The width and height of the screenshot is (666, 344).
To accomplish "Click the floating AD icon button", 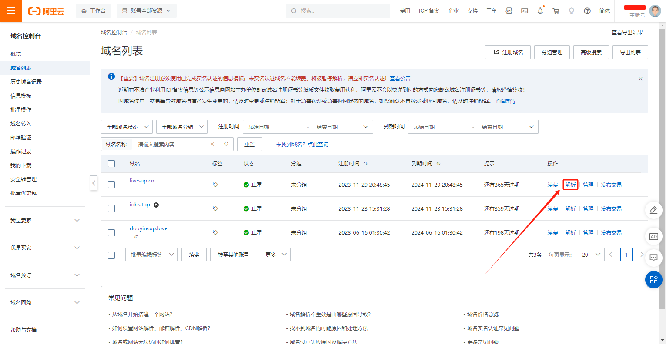I will (x=653, y=237).
